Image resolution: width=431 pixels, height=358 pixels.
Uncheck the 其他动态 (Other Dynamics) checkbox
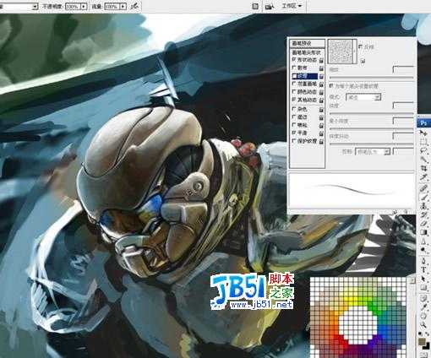[x=294, y=100]
